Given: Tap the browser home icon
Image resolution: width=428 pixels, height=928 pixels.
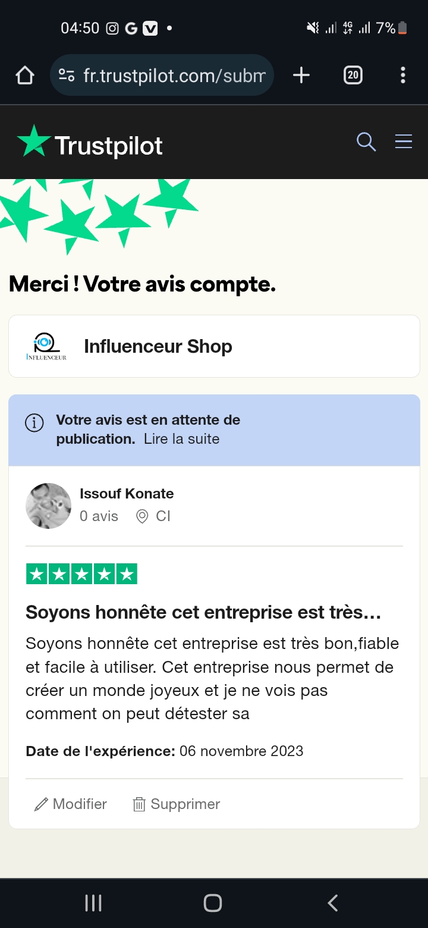Looking at the screenshot, I should coord(25,76).
